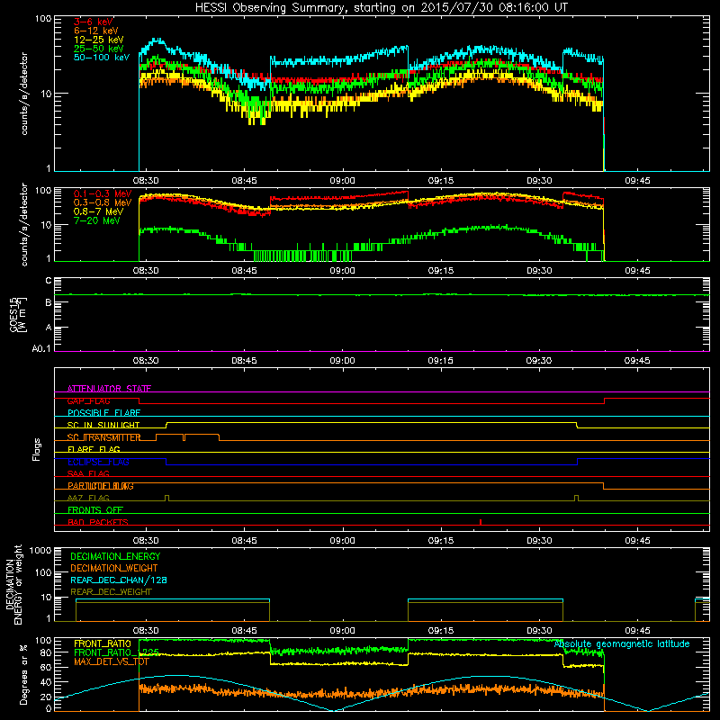Screen dimensions: 720x720
Task: Pick the ECLIPSE_FLAG label
Action: click(98, 462)
